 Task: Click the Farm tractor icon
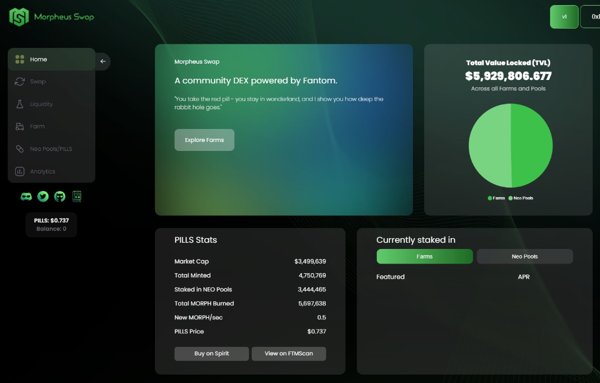click(x=20, y=126)
